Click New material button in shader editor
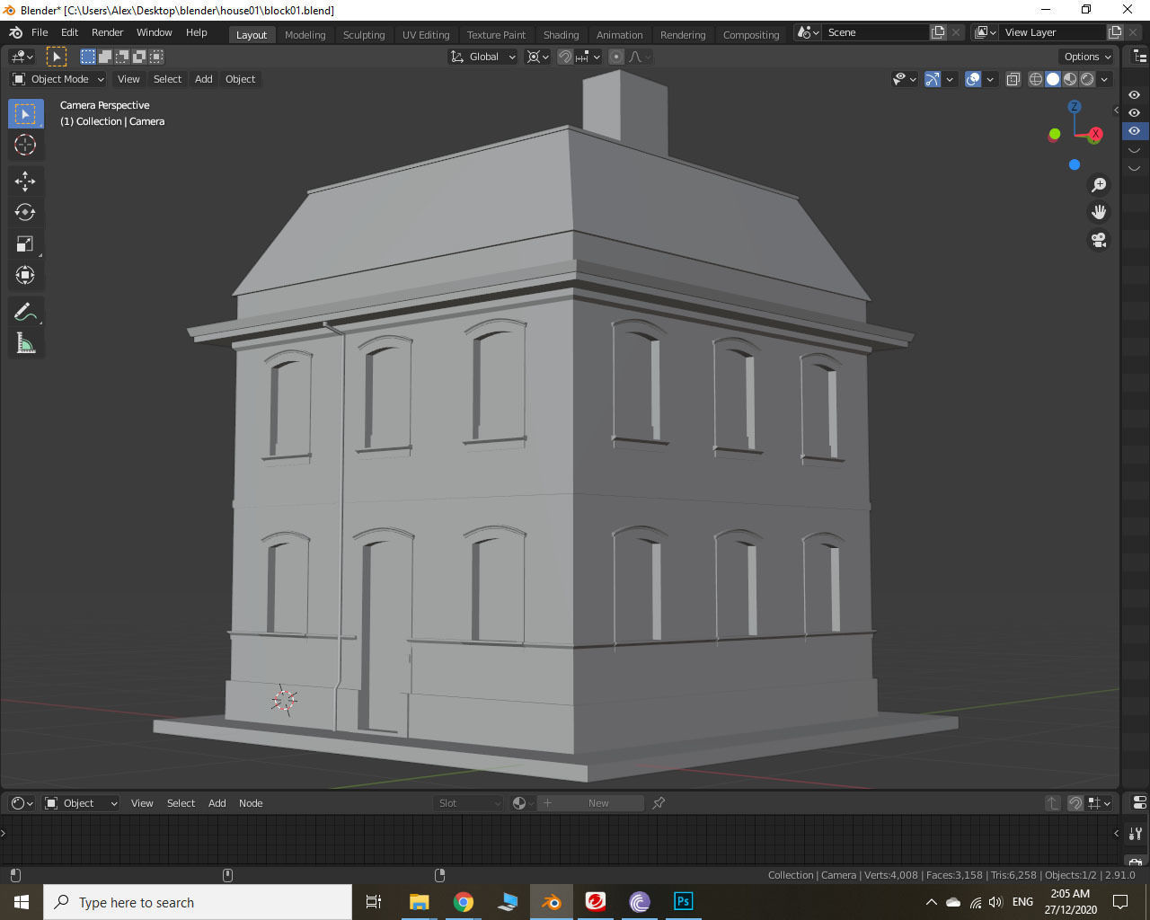Viewport: 1150px width, 920px height. click(591, 803)
